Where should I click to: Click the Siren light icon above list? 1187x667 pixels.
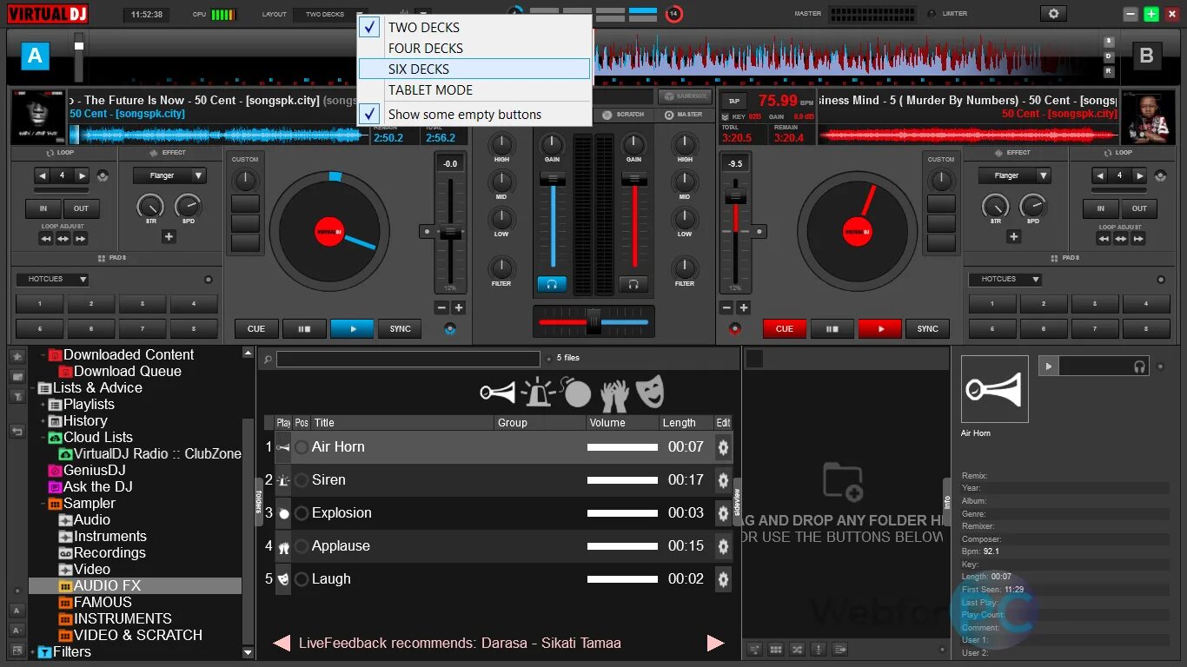tap(538, 393)
